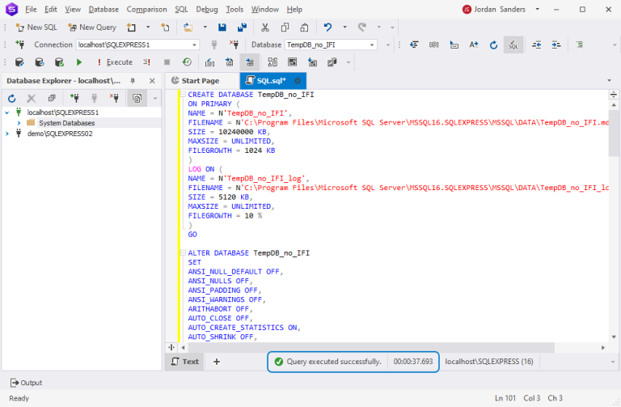Add new connection in Database Explorer toolbar
The height and width of the screenshot is (407, 621).
(74, 98)
